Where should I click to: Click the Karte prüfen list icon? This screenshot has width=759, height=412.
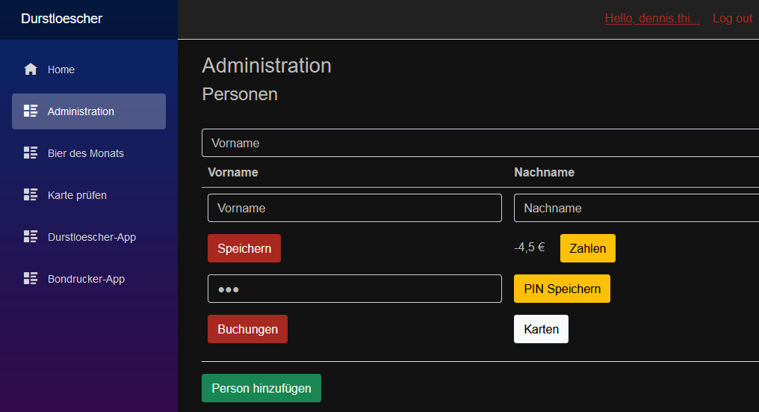coord(31,195)
